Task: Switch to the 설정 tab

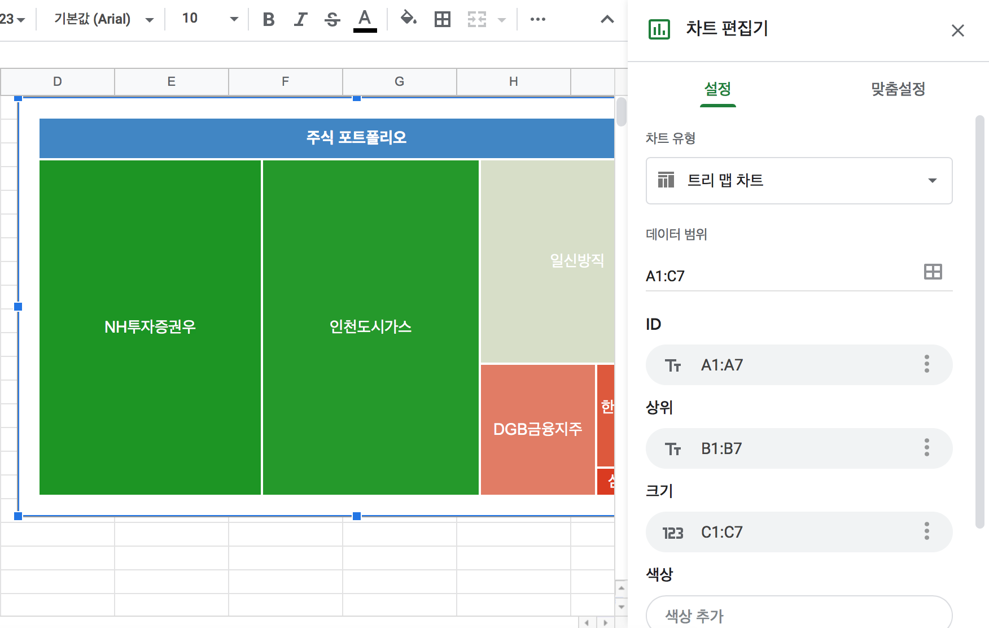Action: tap(718, 89)
